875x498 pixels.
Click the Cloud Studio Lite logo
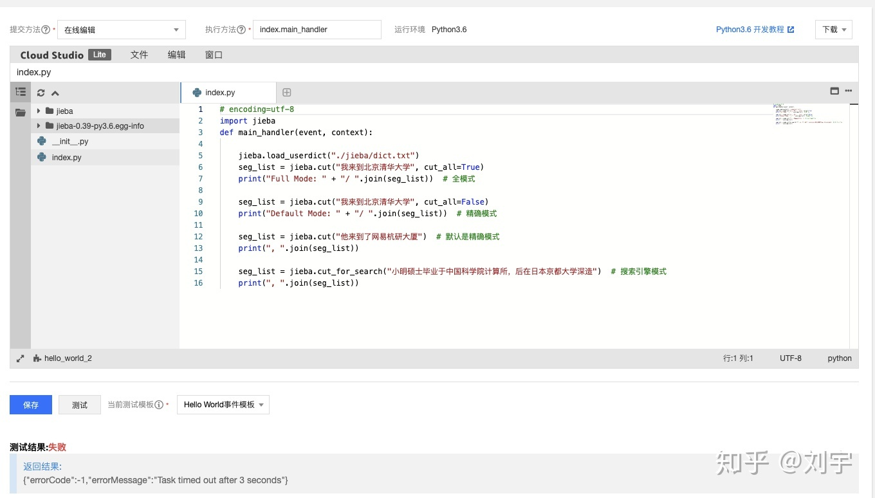[x=66, y=55]
